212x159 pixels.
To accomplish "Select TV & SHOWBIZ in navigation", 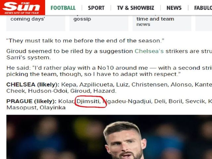I will click(135, 8).
